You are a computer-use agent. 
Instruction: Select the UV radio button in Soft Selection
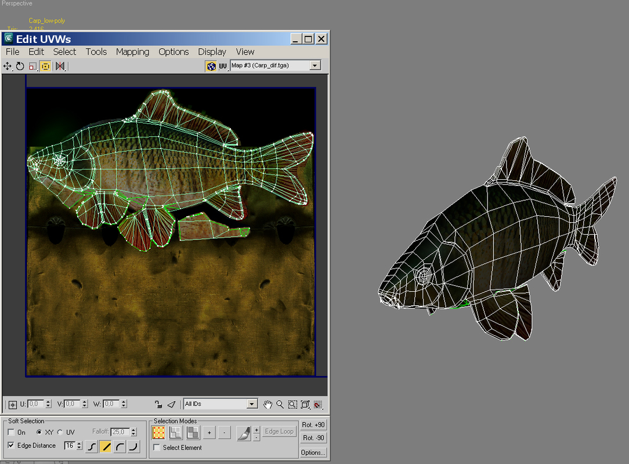[61, 432]
